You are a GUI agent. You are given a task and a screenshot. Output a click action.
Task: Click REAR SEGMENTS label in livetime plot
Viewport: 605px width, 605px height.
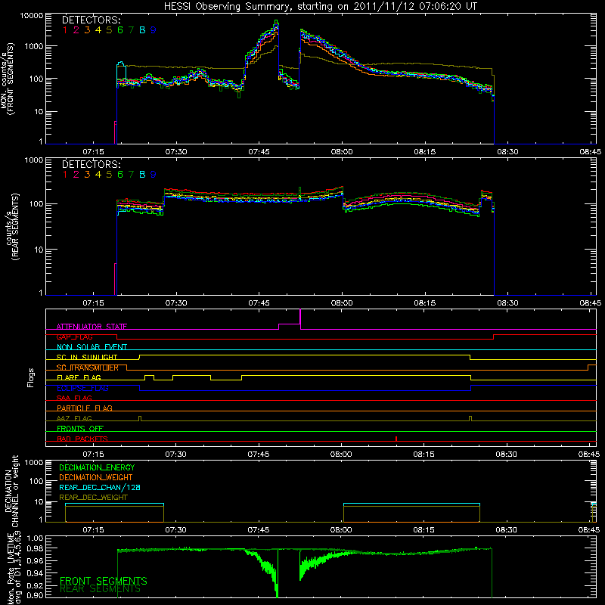pos(101,589)
